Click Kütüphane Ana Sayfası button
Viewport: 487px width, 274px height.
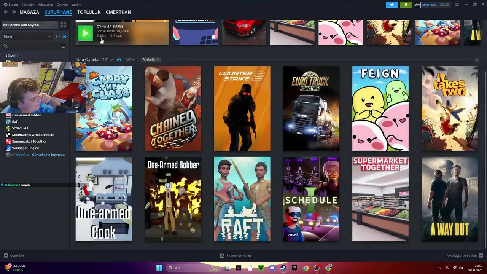tap(30, 25)
